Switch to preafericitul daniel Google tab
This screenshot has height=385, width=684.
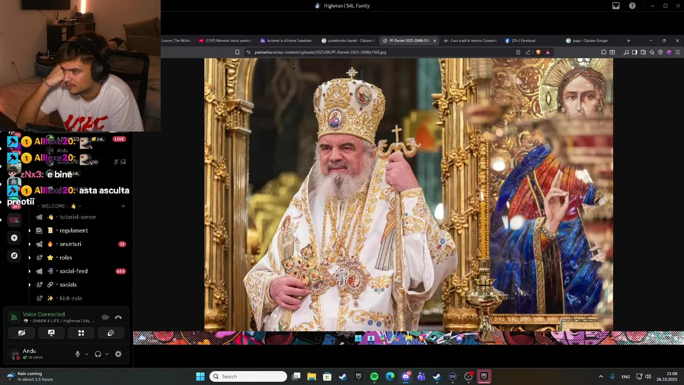tap(348, 41)
